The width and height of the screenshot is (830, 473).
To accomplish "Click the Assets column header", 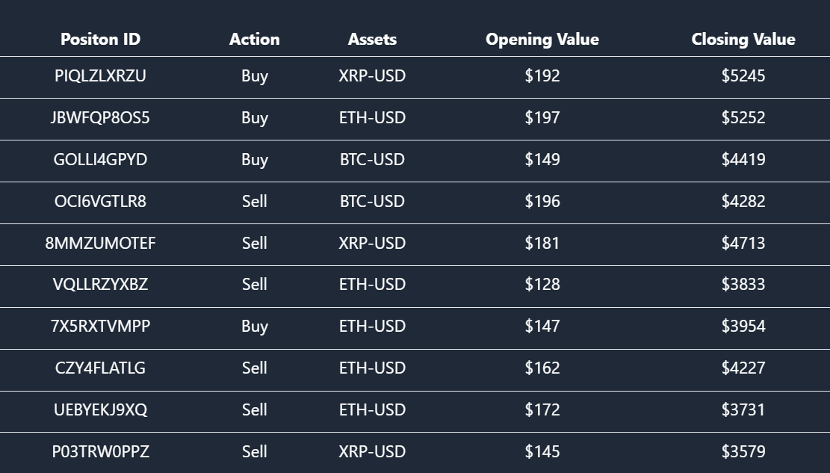I will (x=372, y=40).
